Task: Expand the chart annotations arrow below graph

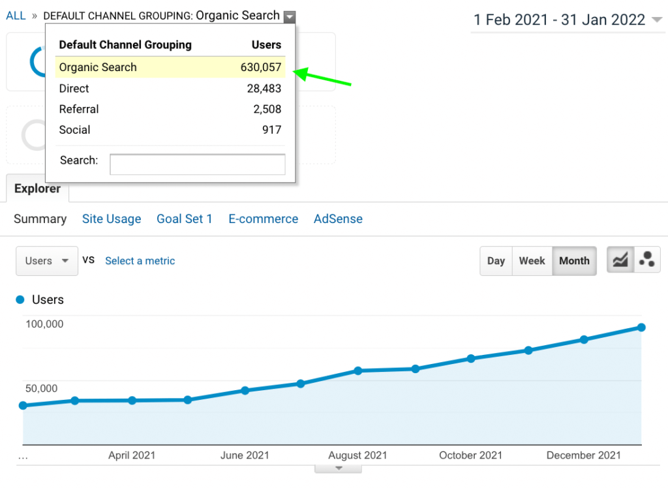Action: (x=338, y=468)
